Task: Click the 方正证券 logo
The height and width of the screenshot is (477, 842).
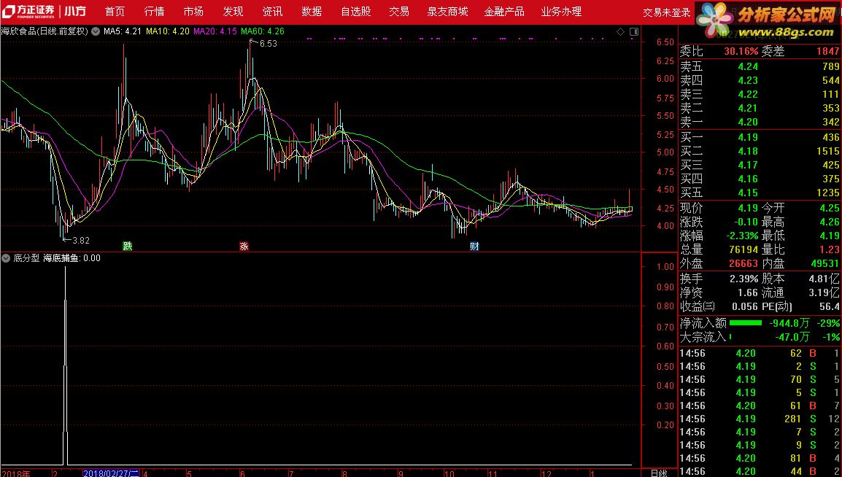Action: click(x=28, y=11)
